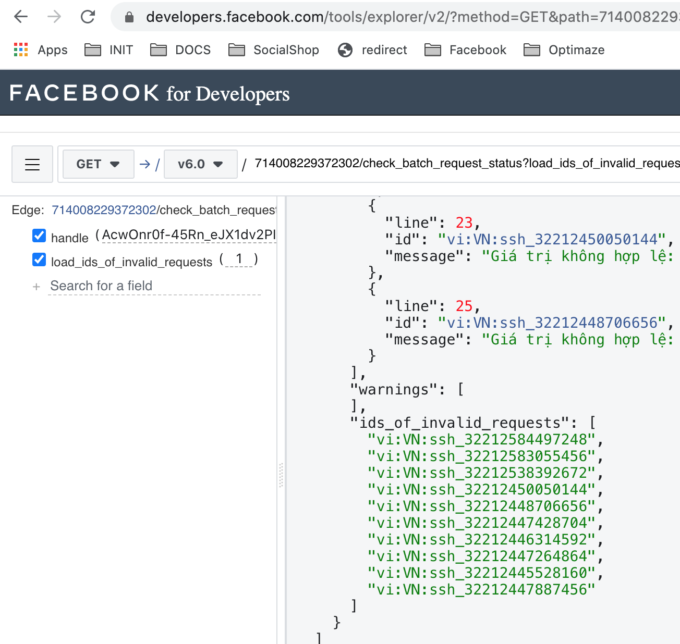The width and height of the screenshot is (680, 644).
Task: Select invalid id vi:VN:ssh_32212447264864
Action: 481,556
